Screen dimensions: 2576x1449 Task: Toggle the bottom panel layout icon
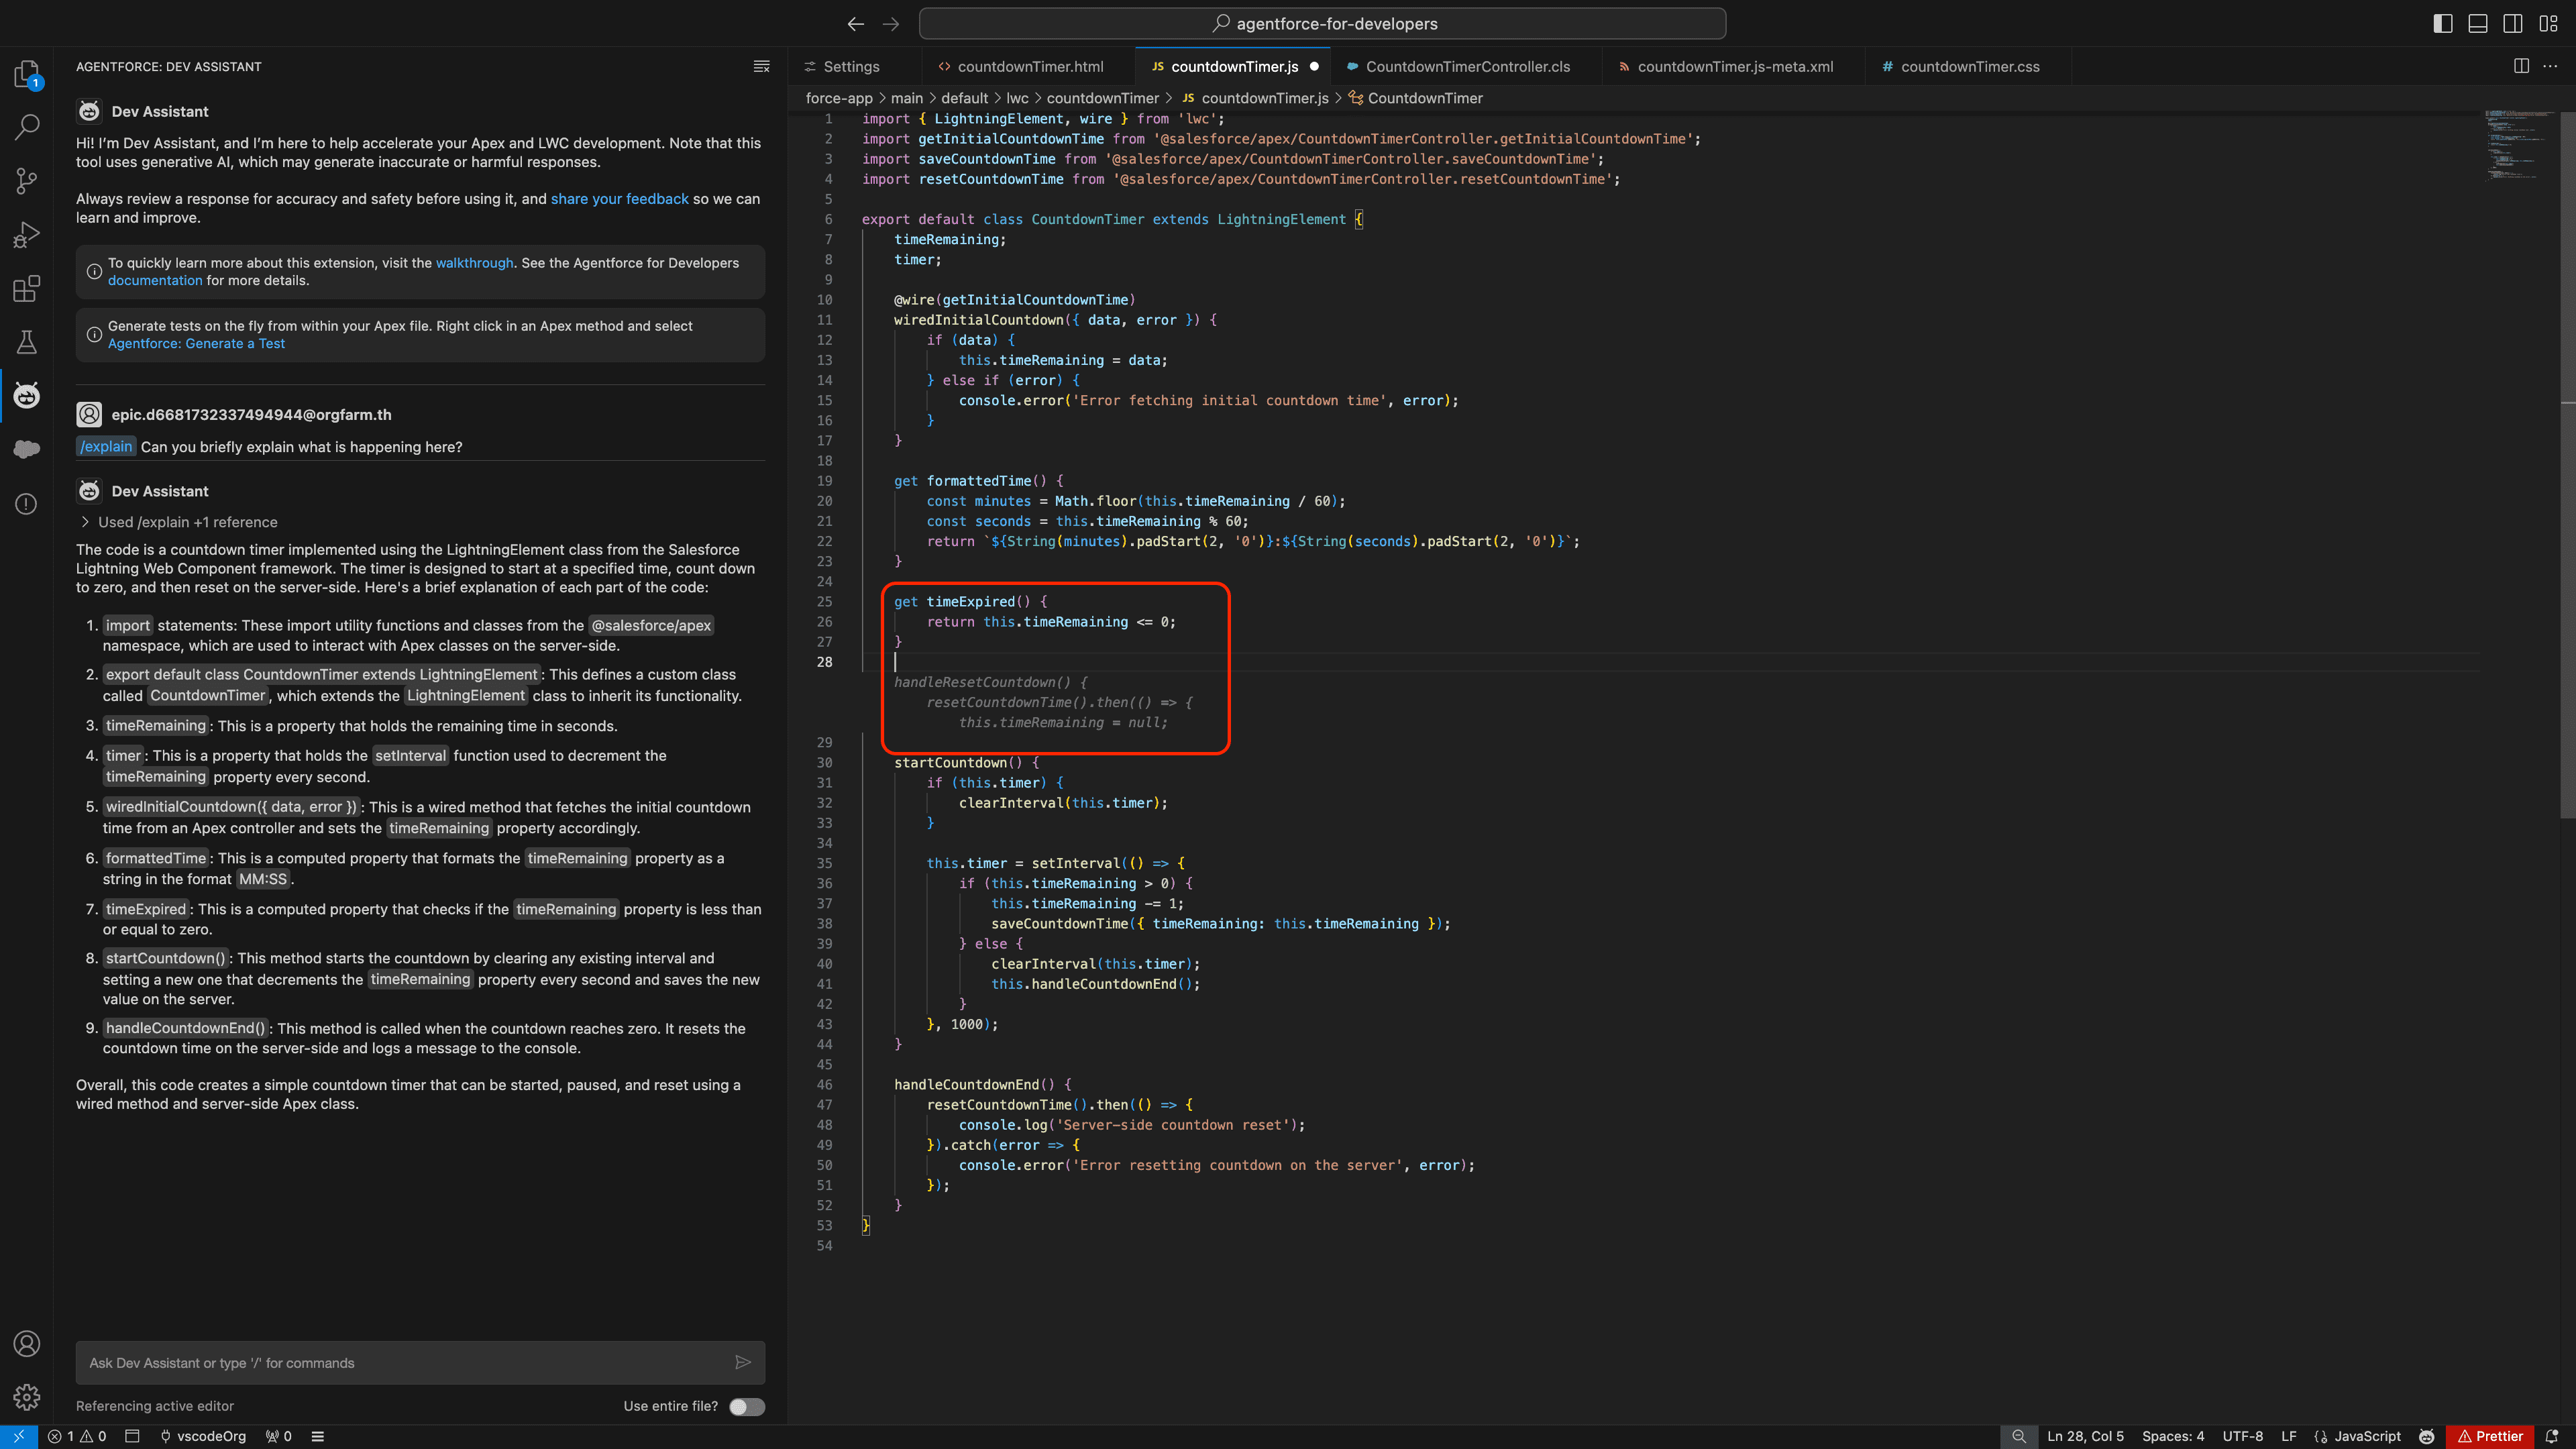coord(2478,24)
